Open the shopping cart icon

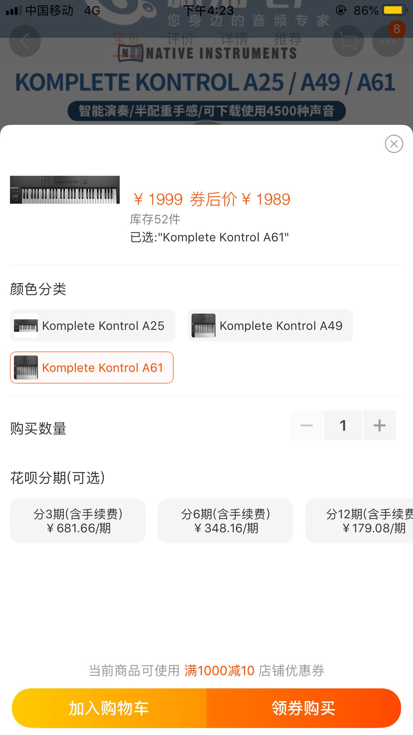click(348, 41)
